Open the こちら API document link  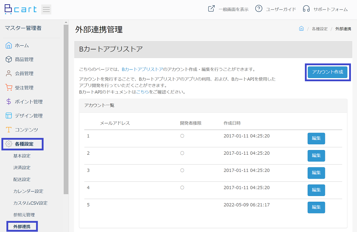[142, 92]
